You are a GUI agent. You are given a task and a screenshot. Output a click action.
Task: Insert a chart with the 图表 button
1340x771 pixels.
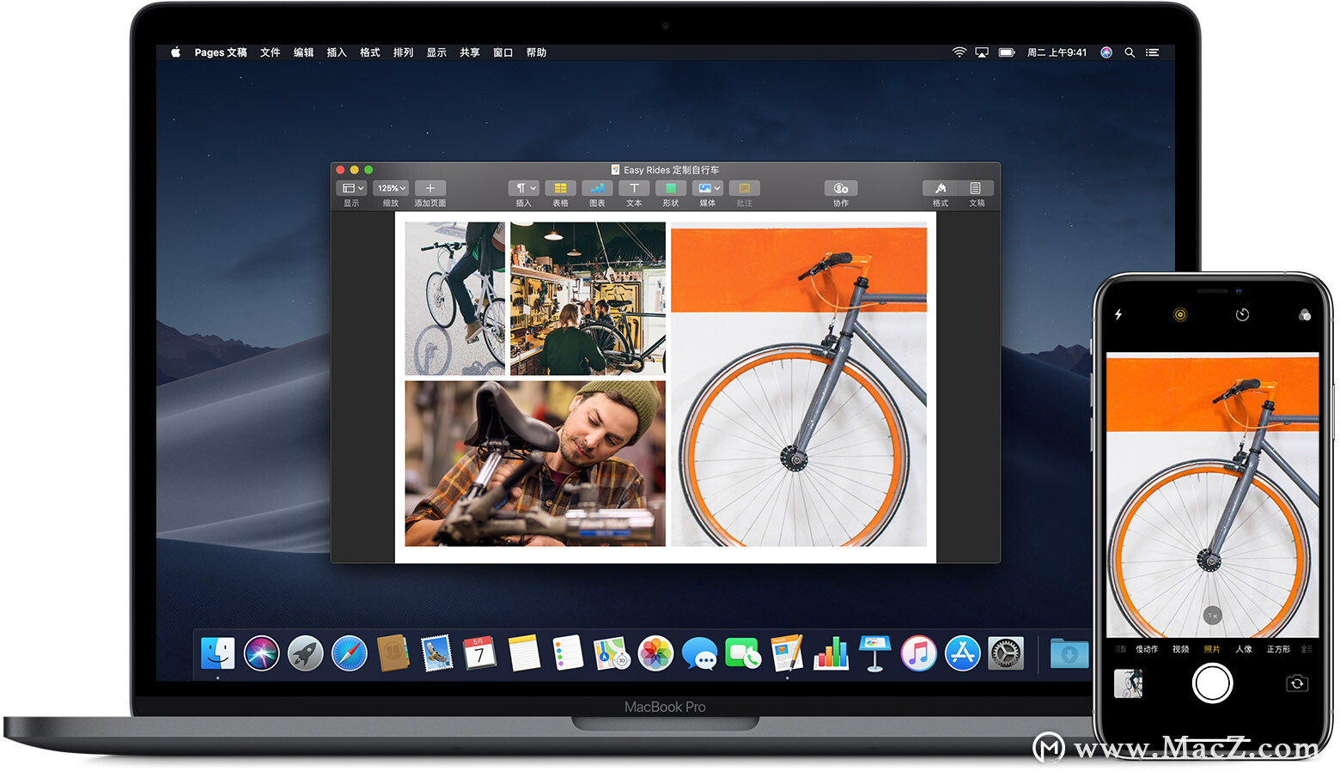tap(597, 188)
